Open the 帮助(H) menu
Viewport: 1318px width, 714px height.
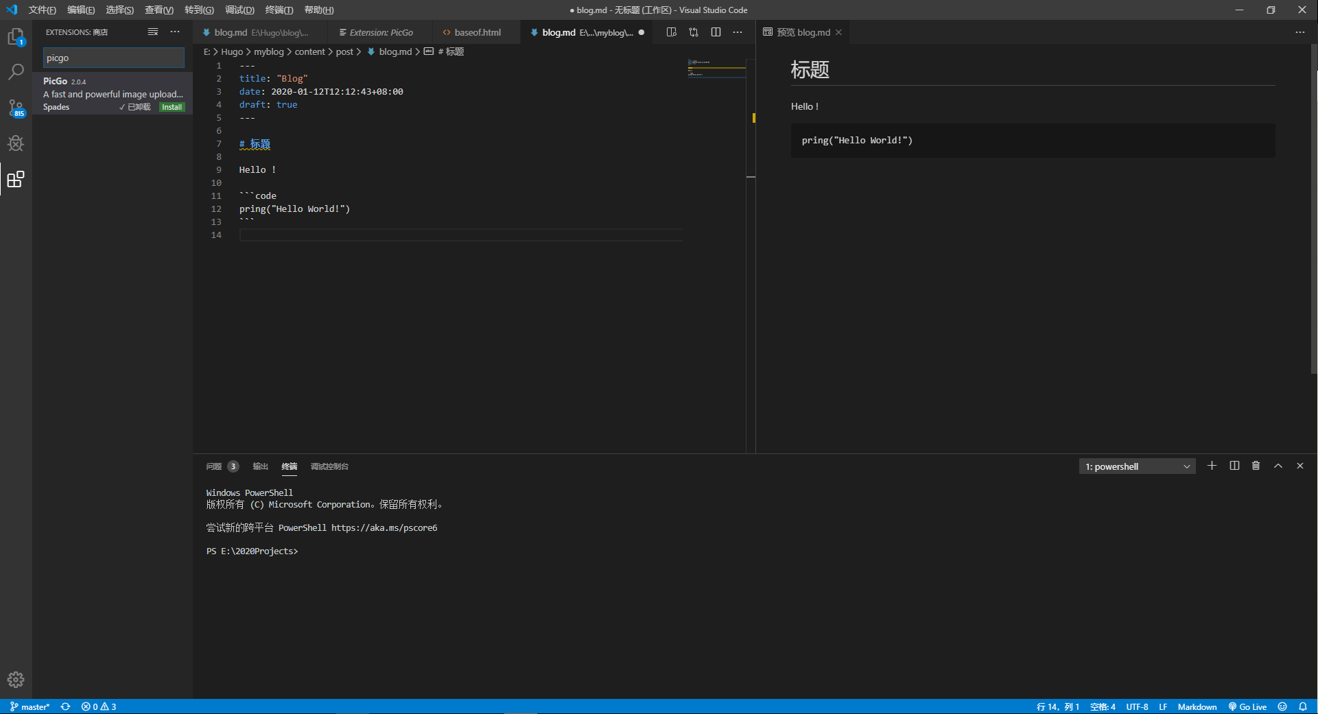pos(319,10)
